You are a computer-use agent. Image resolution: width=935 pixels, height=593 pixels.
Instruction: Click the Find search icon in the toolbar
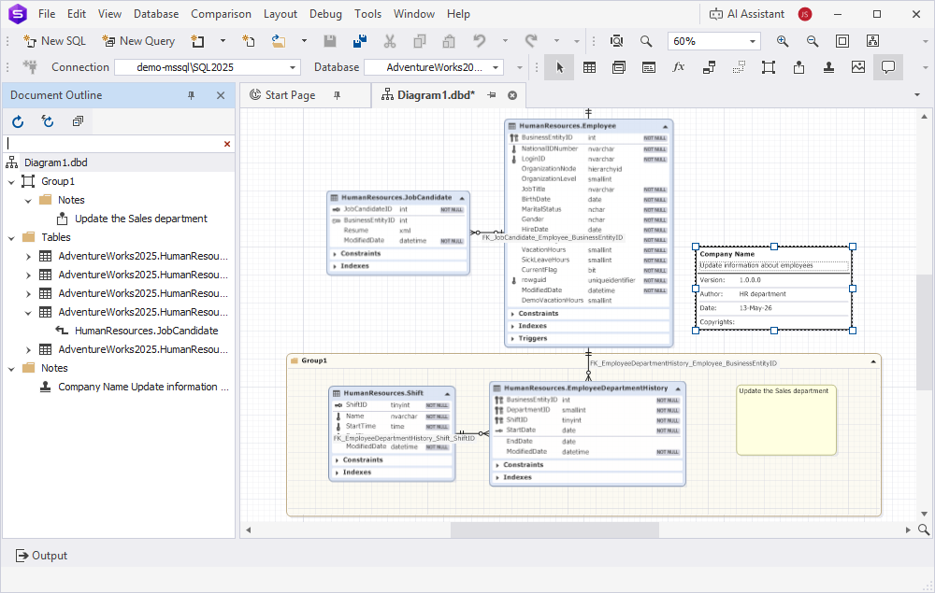646,41
